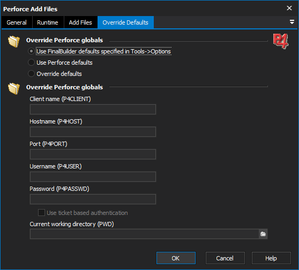Click the Password (P4PASSWD) label
This screenshot has width=299, height=270.
(x=59, y=189)
